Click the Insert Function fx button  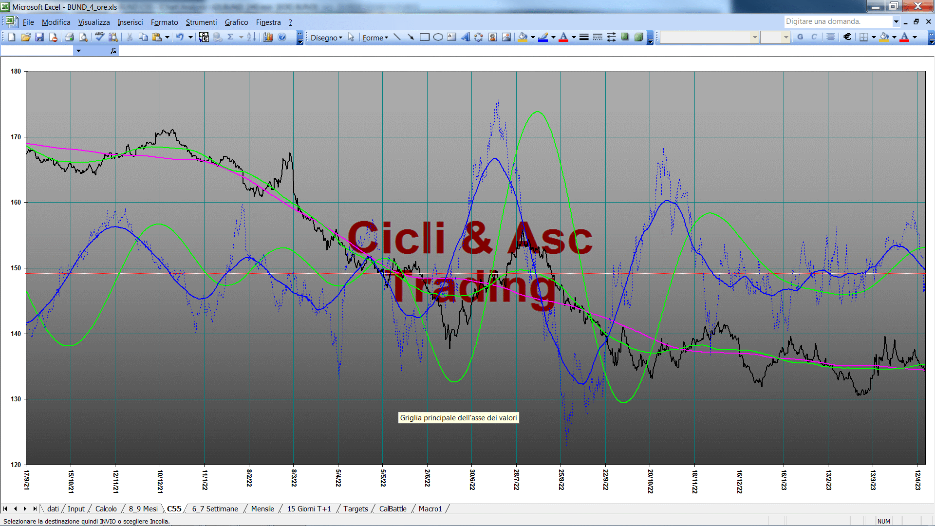pos(113,51)
